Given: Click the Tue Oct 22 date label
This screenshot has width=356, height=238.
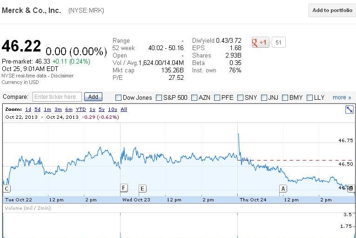Looking at the screenshot, I should [19, 200].
